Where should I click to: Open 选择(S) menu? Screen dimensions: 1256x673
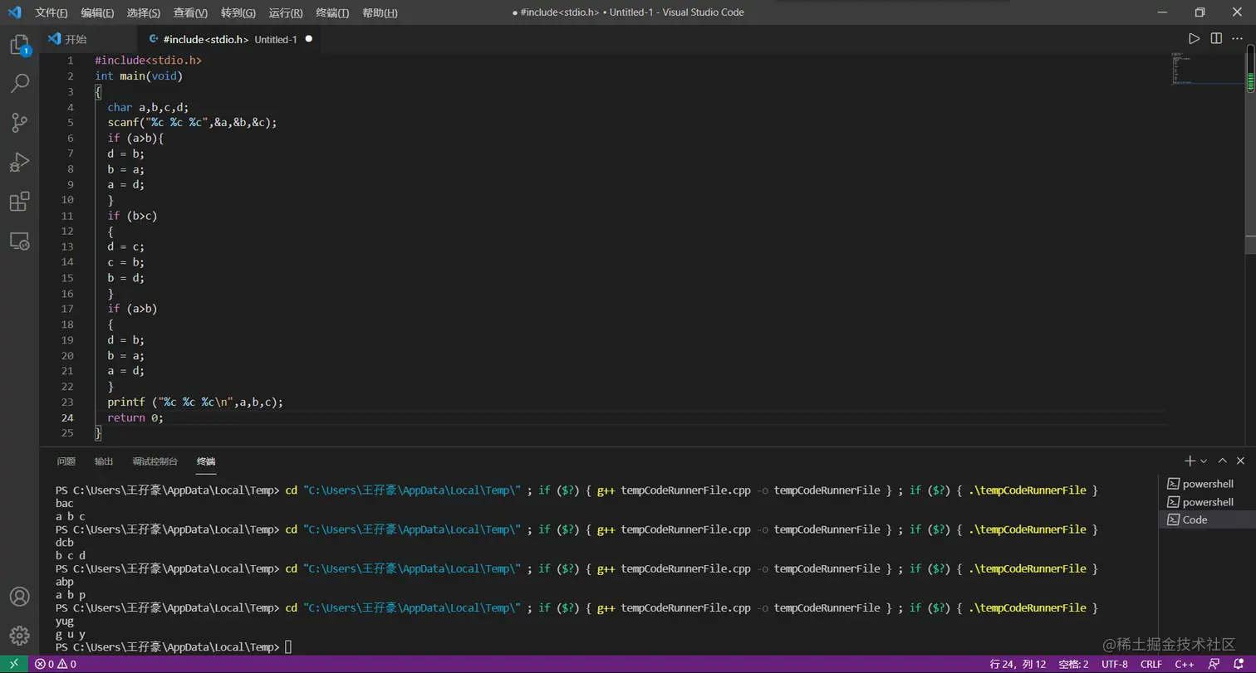coord(144,12)
